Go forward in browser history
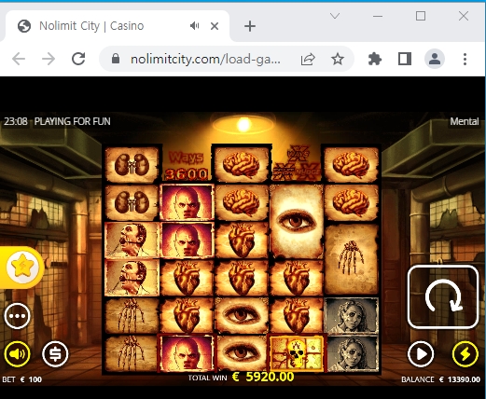The image size is (486, 399). 49,59
